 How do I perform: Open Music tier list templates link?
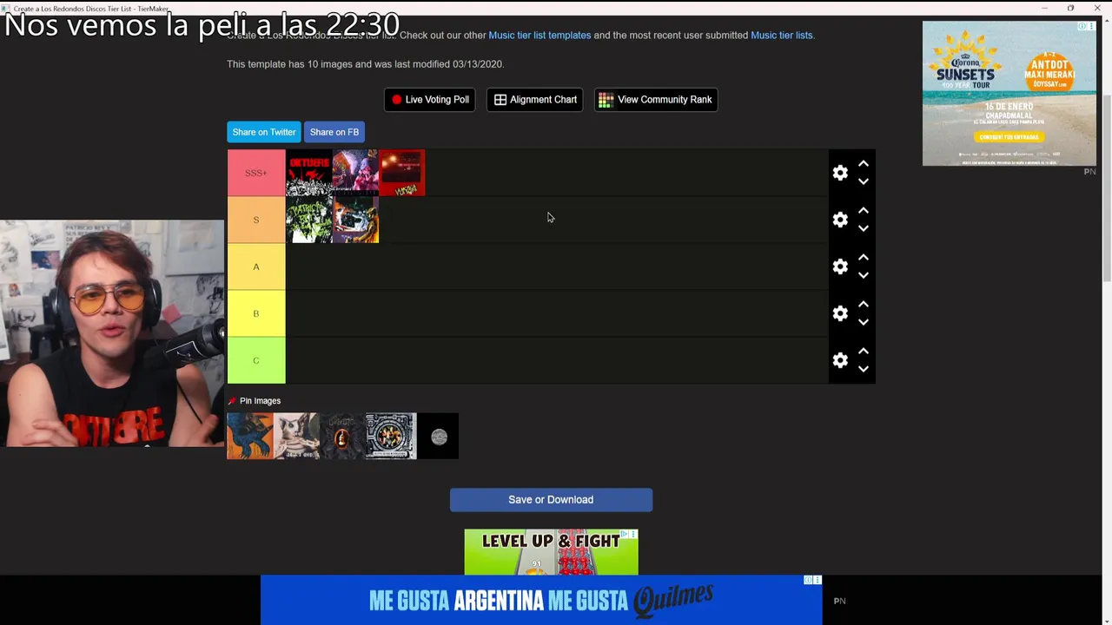(539, 36)
